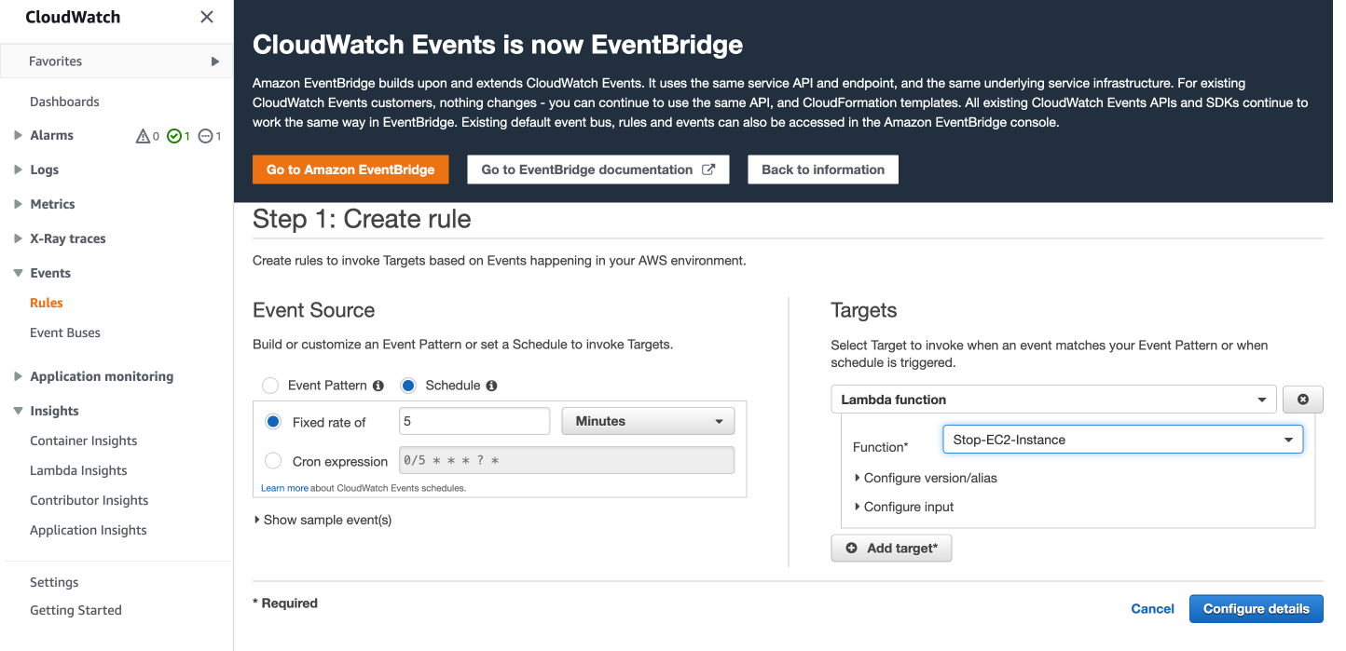Expand Configure version/alias

pos(926,478)
